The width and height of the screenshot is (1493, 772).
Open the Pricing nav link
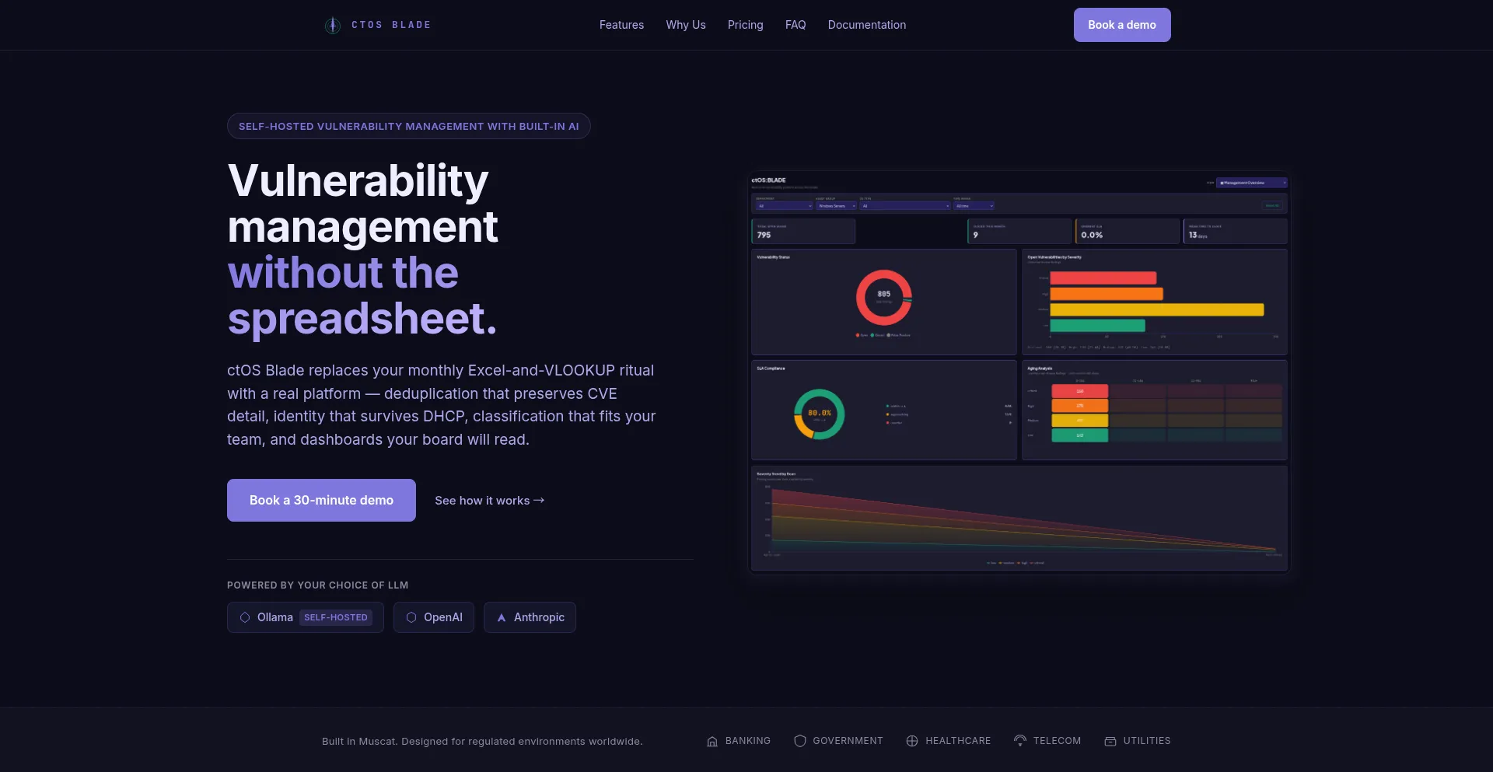746,25
